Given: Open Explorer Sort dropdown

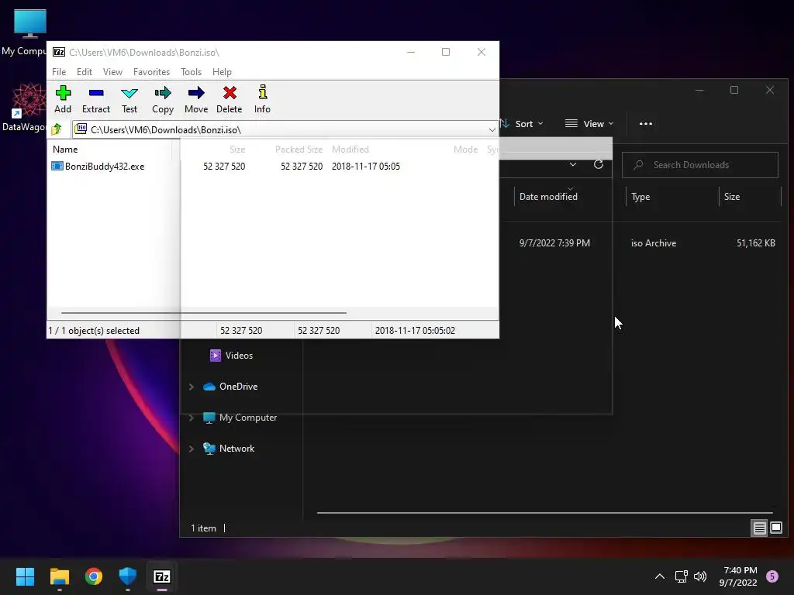Looking at the screenshot, I should (522, 123).
